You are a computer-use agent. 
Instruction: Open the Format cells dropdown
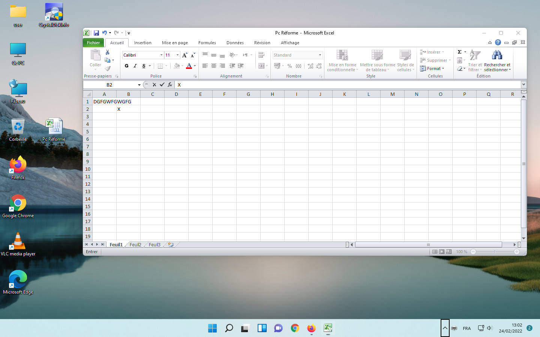point(432,69)
